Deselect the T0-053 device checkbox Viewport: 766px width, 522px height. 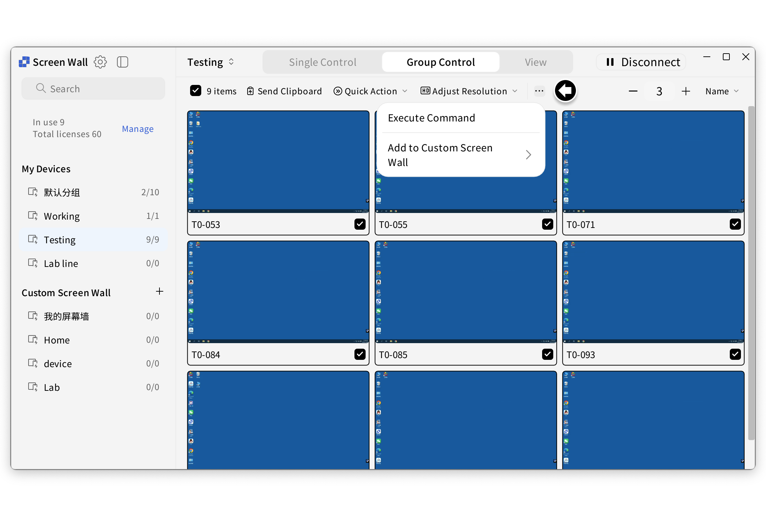[x=360, y=224]
